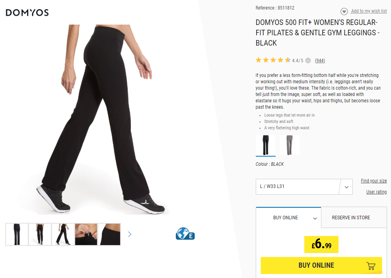
Task: Open the User rating link
Action: 376,192
